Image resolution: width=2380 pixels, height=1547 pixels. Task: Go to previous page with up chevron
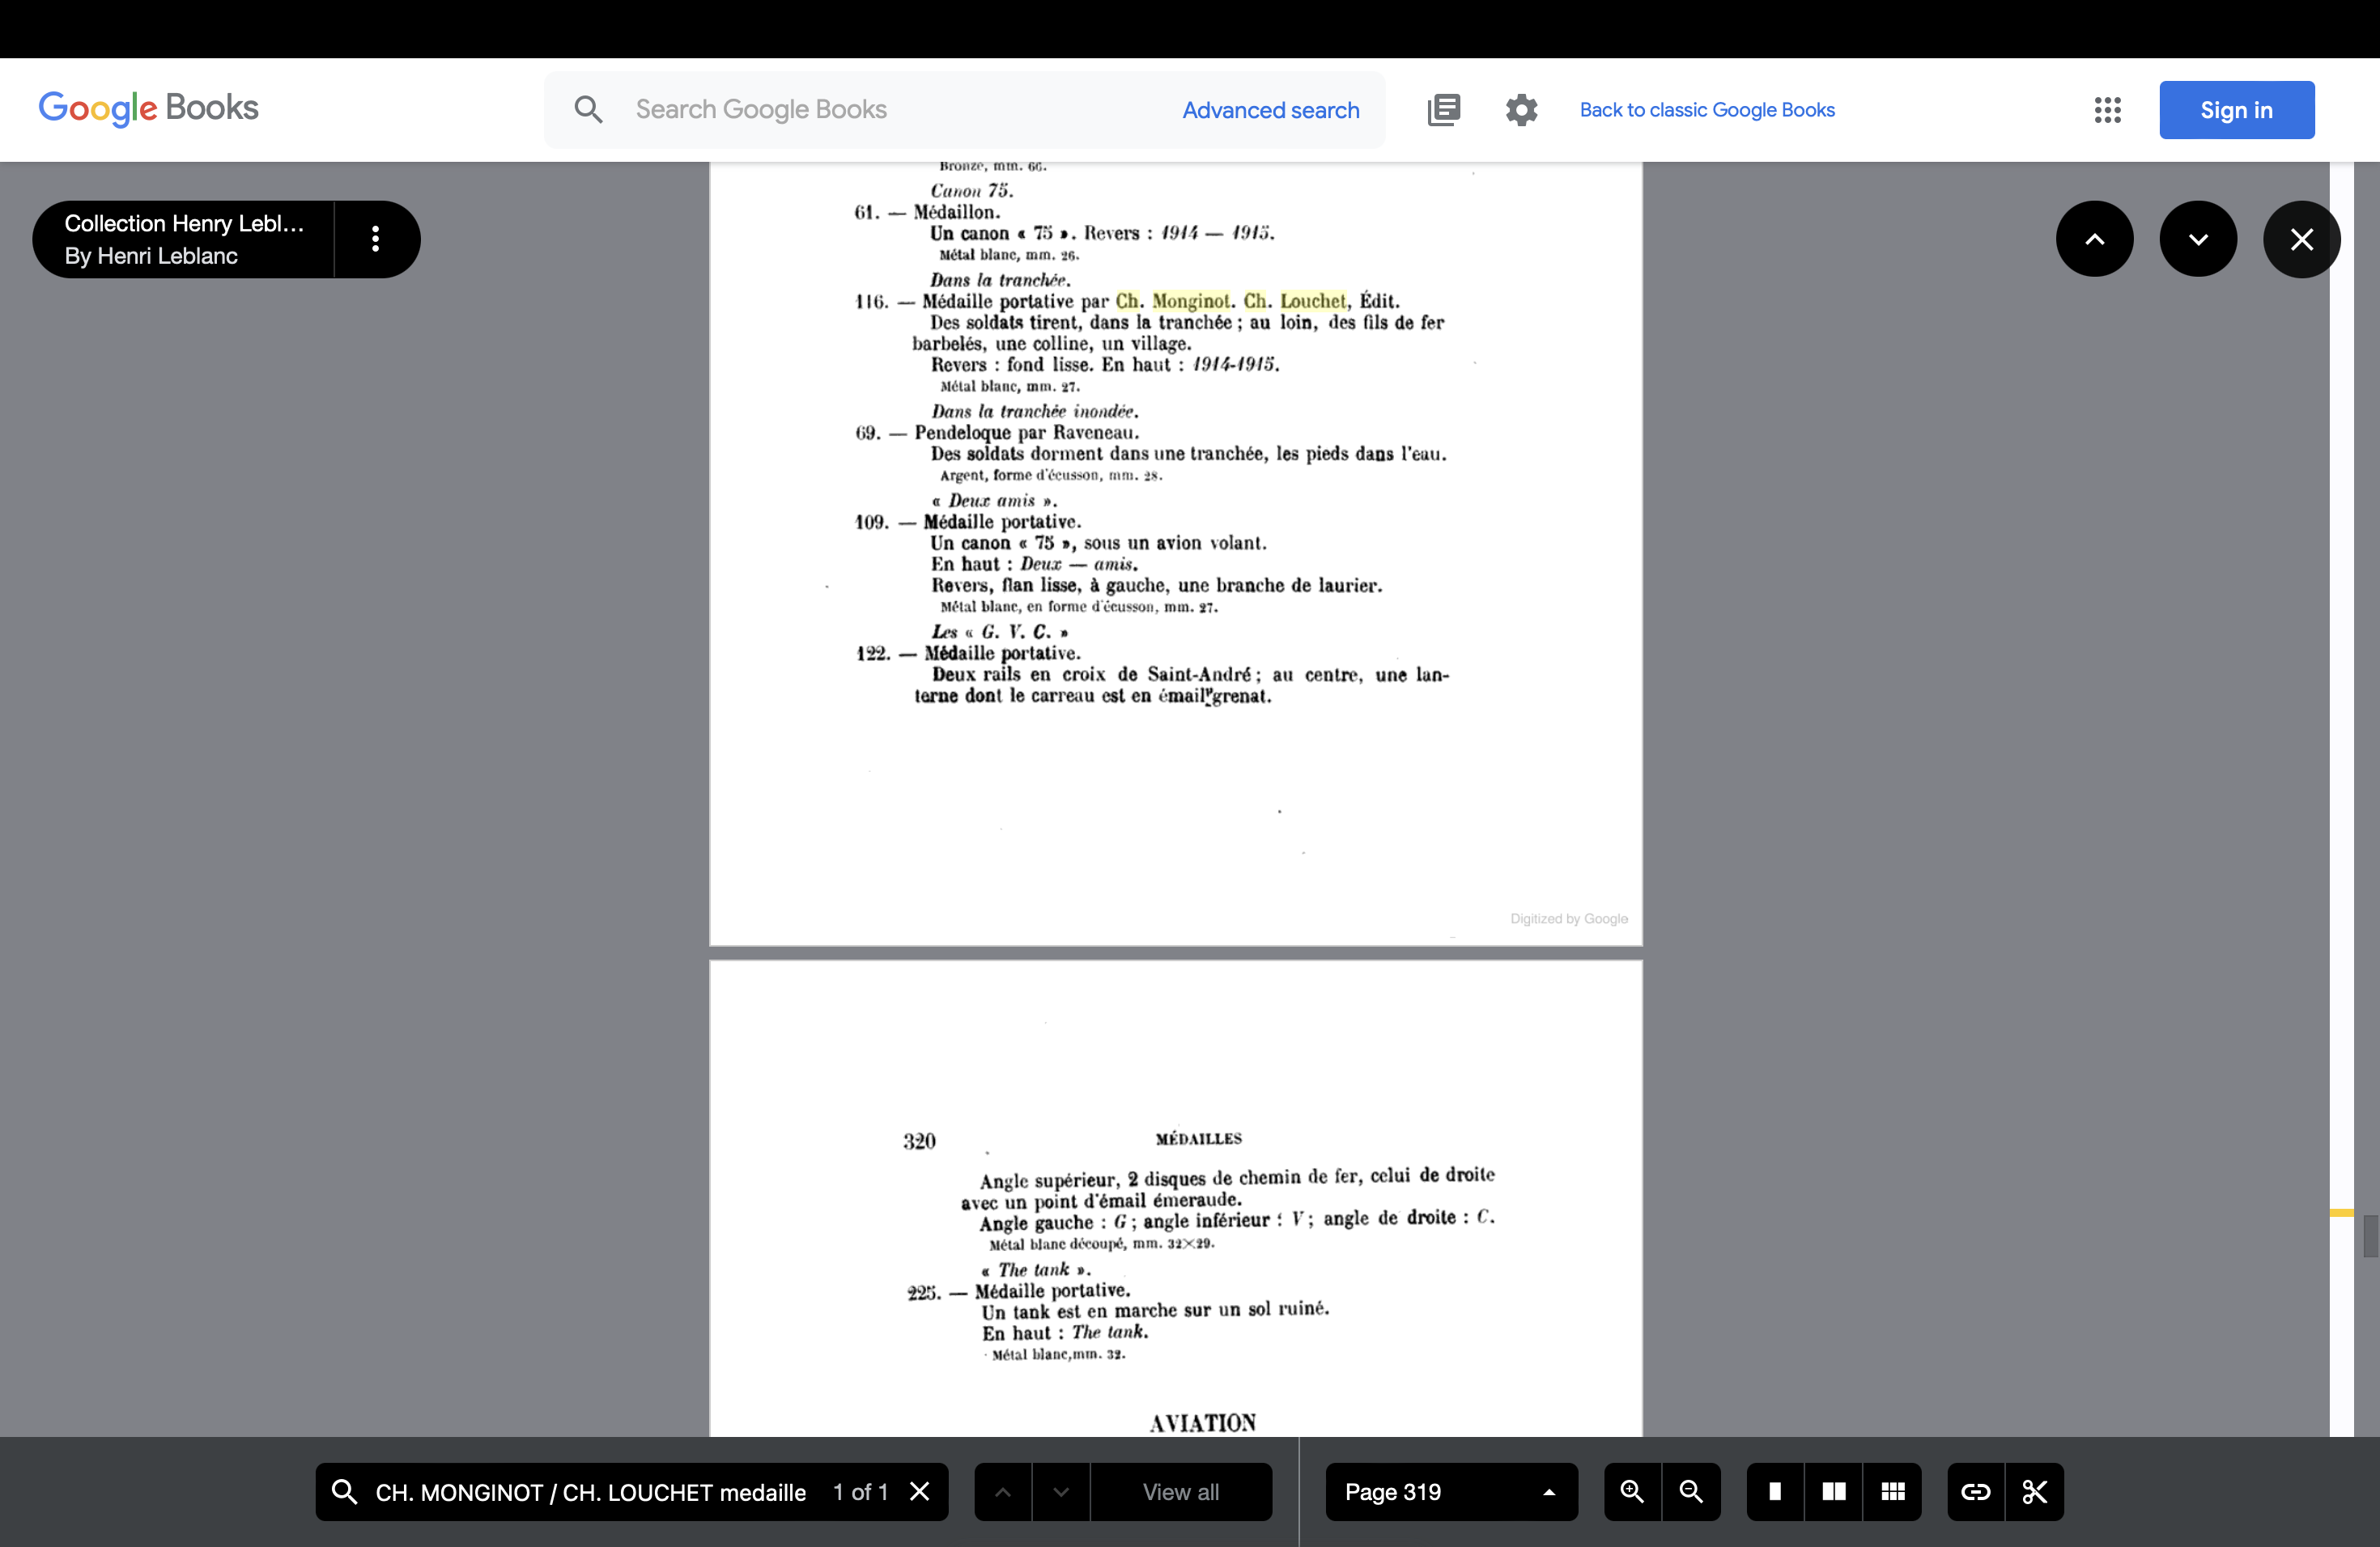click(2094, 239)
